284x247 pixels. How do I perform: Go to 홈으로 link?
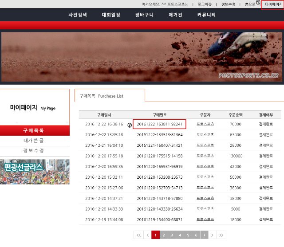(x=250, y=4)
